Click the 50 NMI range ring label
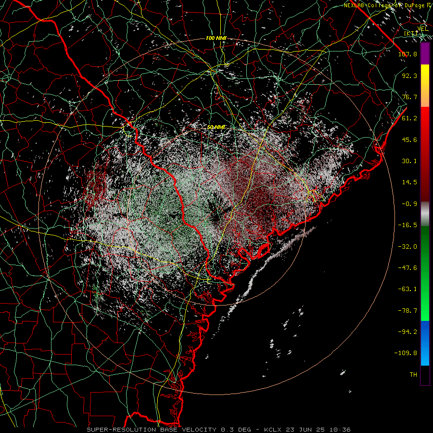 216,127
